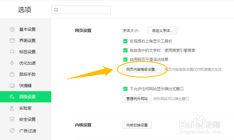Select highlighted 高级设置 entry
This screenshot has width=234, height=140.
coord(26,97)
